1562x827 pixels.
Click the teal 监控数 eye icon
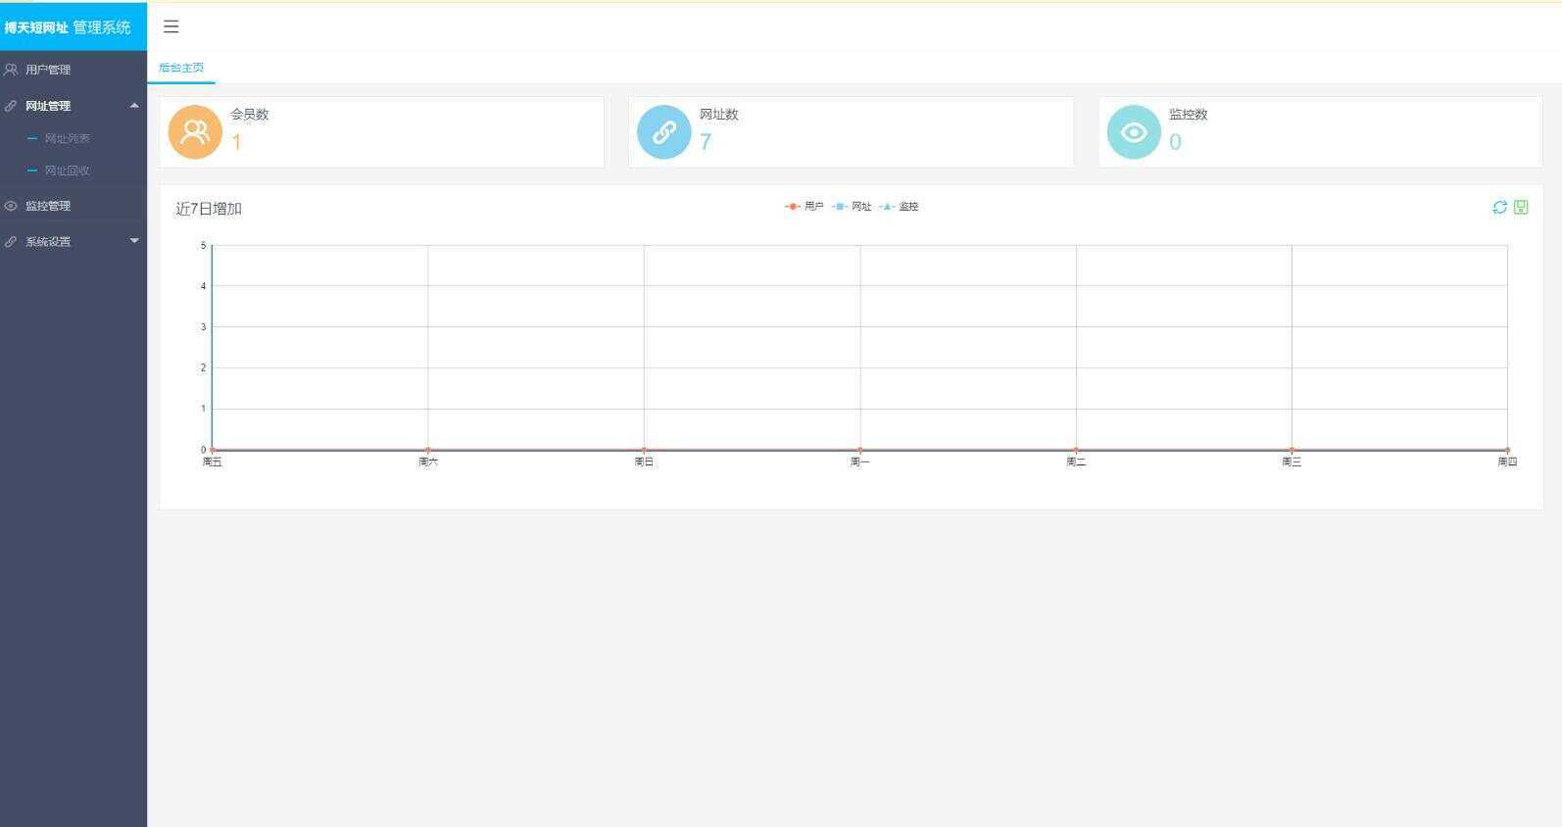coord(1133,132)
